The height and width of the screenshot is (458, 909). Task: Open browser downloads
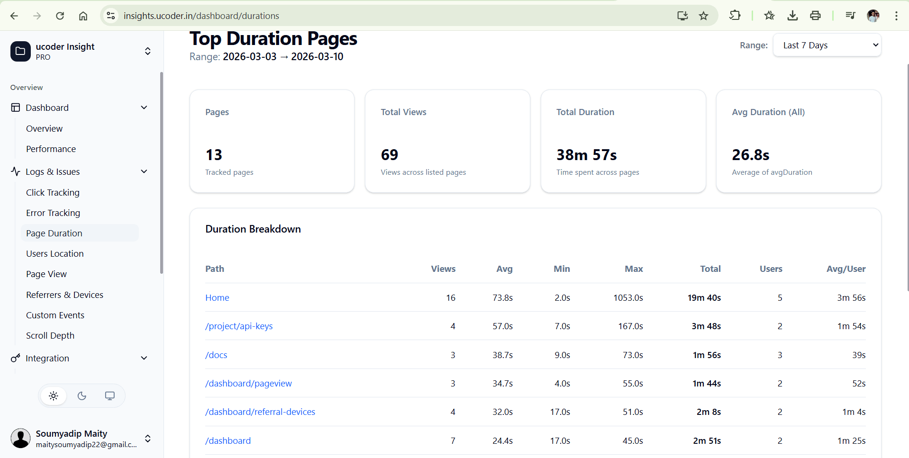tap(792, 16)
